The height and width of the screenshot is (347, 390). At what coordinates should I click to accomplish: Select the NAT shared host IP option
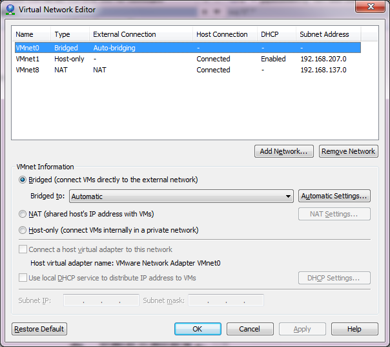[23, 214]
